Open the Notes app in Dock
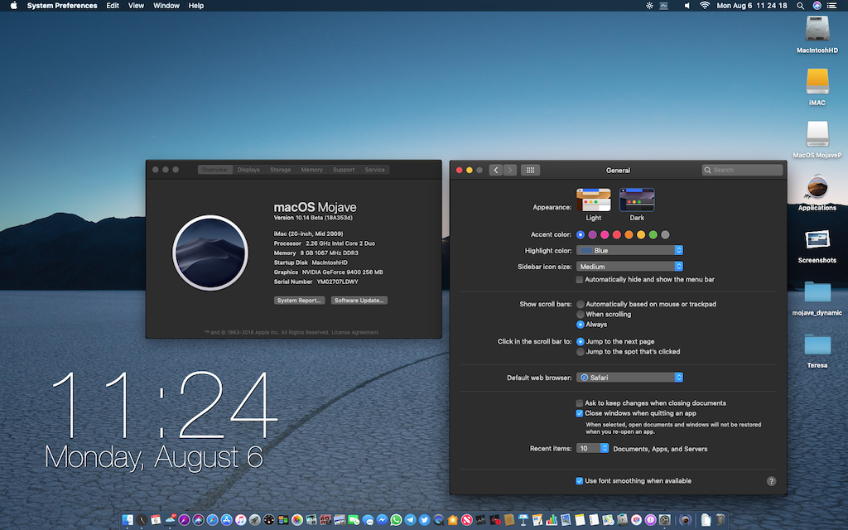Viewport: 848px width, 530px height. coord(580,520)
